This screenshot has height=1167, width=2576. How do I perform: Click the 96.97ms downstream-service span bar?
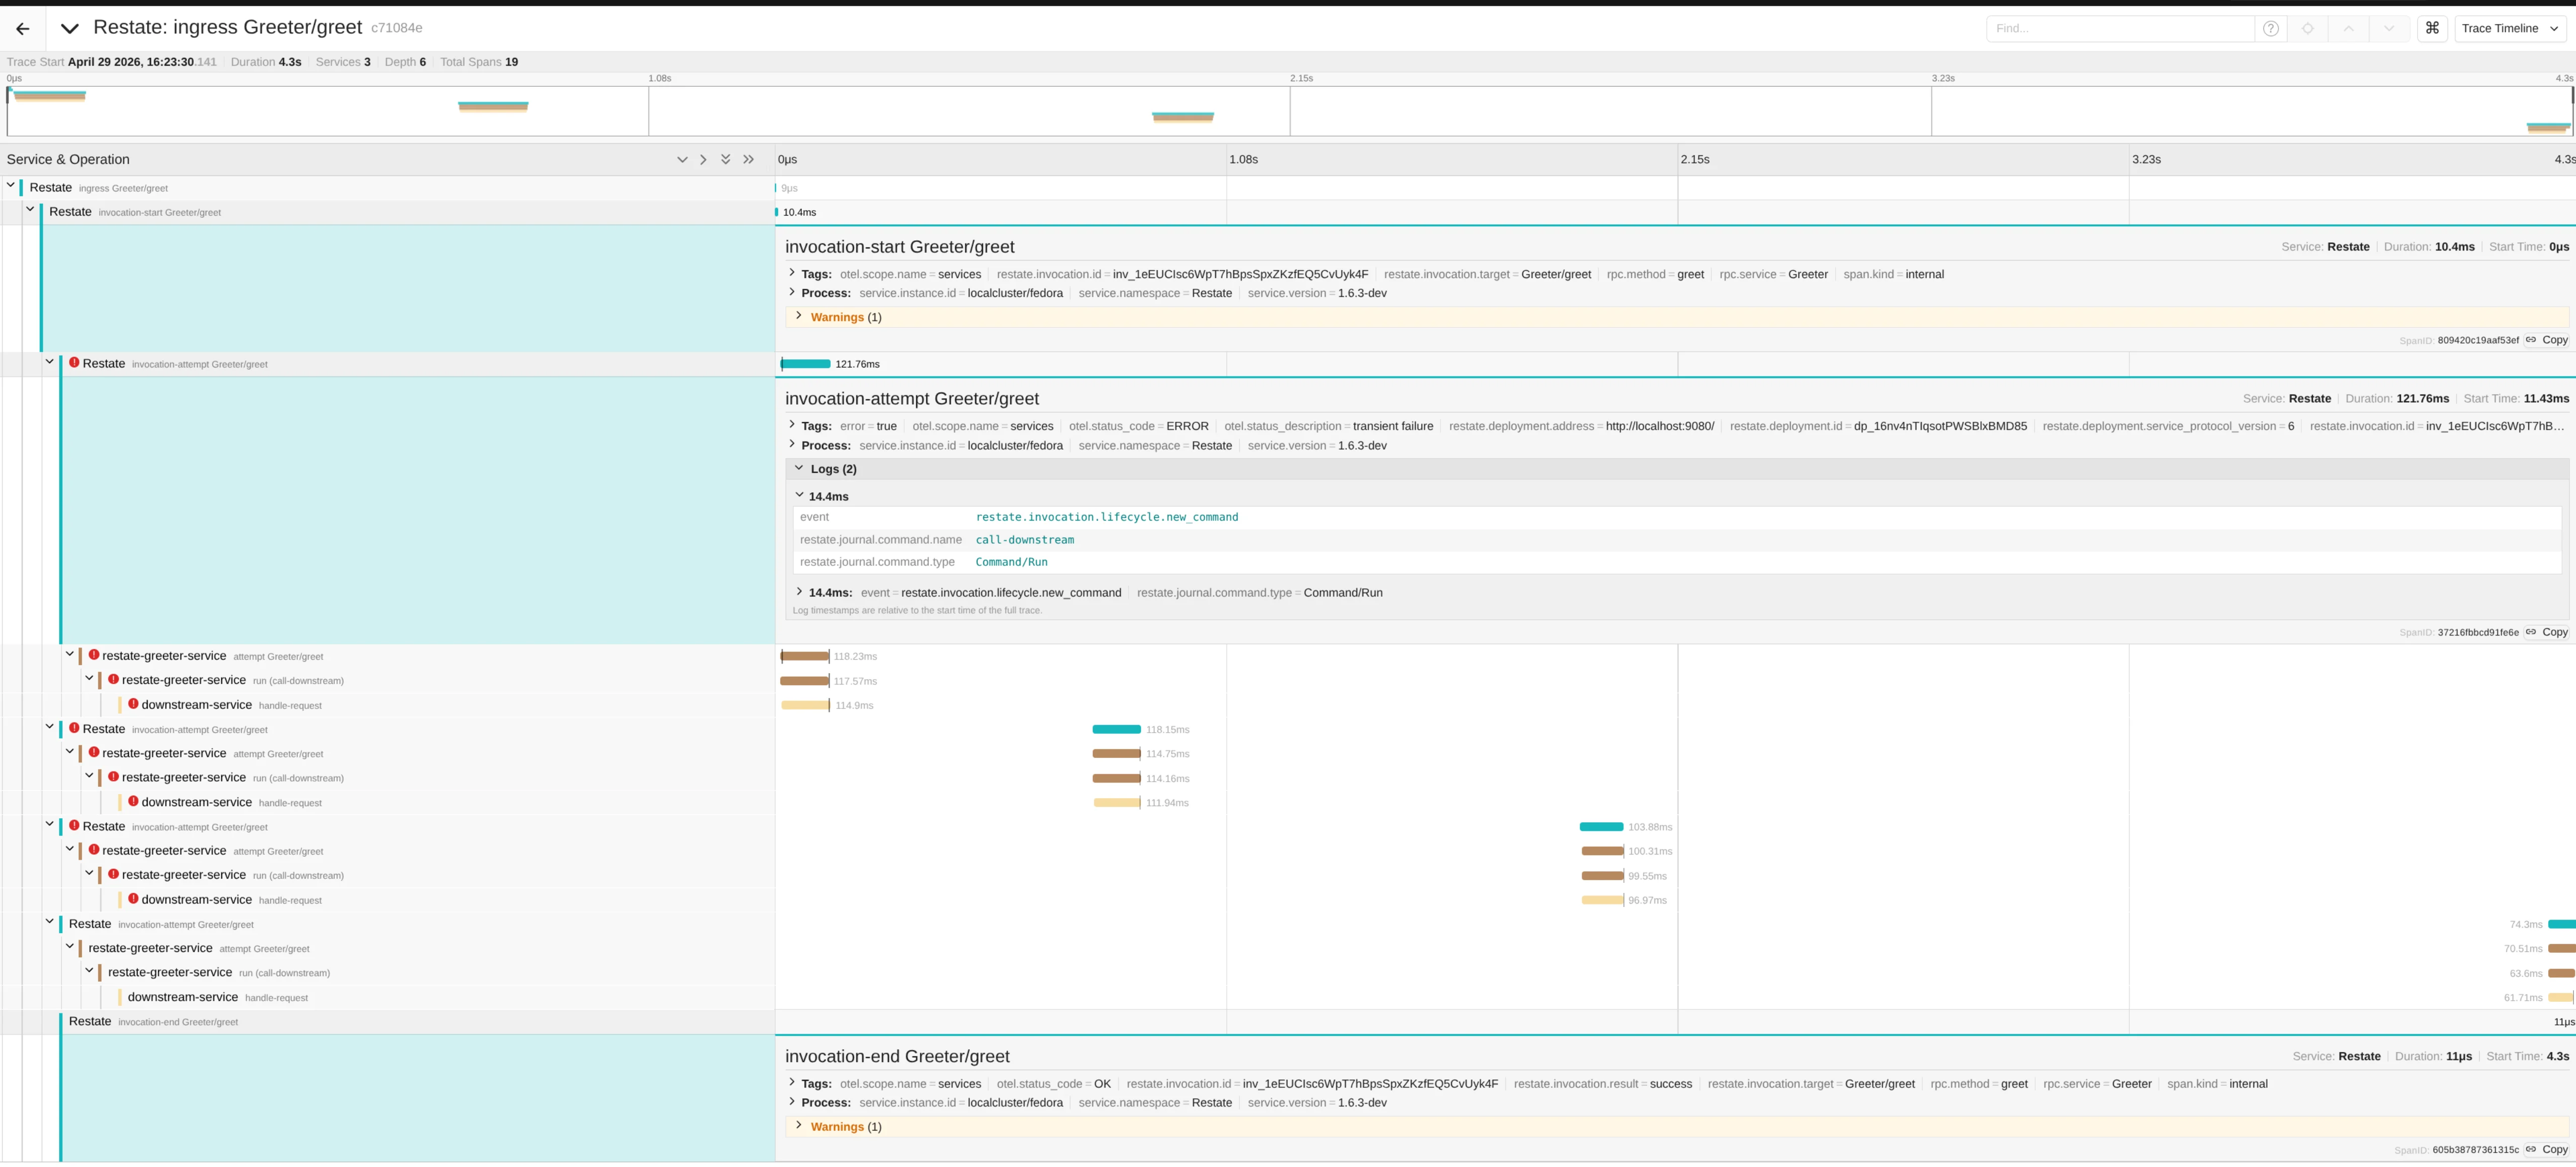(x=1602, y=900)
